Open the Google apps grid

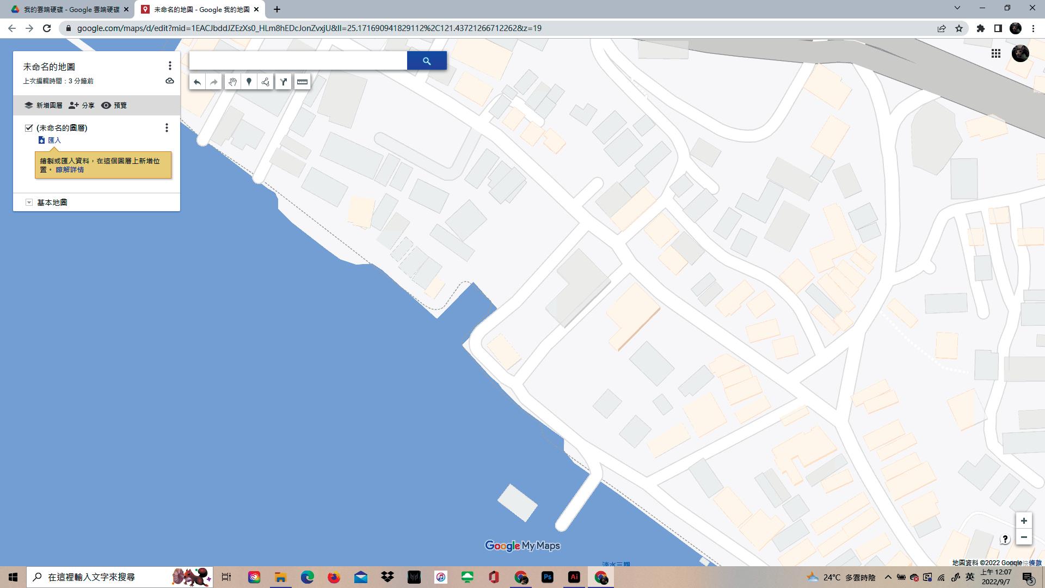pyautogui.click(x=995, y=53)
